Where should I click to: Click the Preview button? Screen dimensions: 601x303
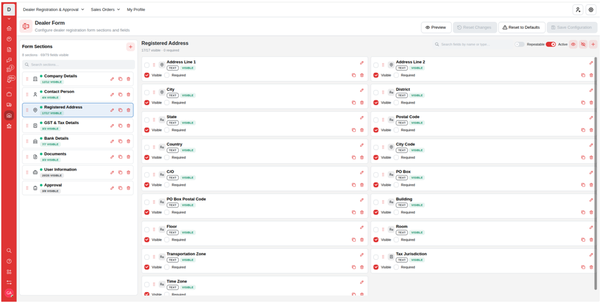click(x=436, y=28)
